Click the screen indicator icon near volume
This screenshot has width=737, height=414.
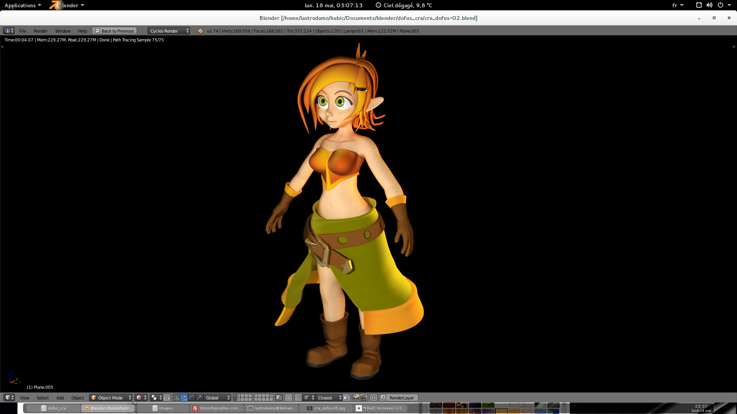pyautogui.click(x=699, y=5)
